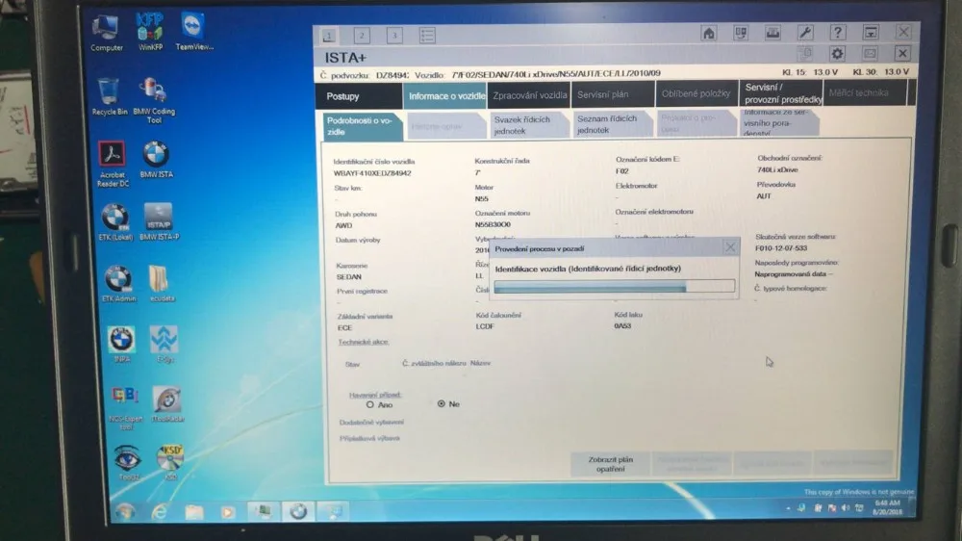Screen dimensions: 962x541
Task: Switch to Oblíbené položky tab
Action: [x=696, y=94]
